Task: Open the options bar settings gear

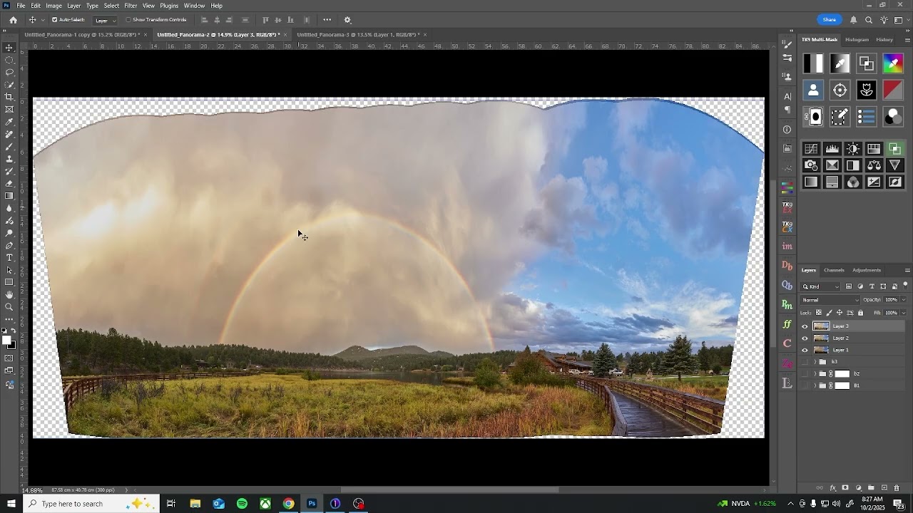Action: (347, 20)
